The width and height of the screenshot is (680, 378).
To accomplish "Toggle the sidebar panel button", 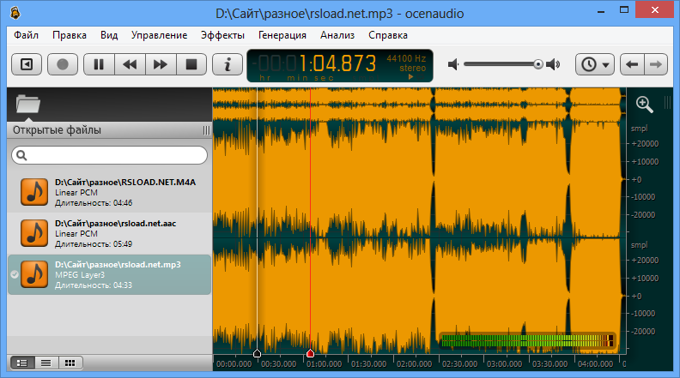I will (x=27, y=64).
